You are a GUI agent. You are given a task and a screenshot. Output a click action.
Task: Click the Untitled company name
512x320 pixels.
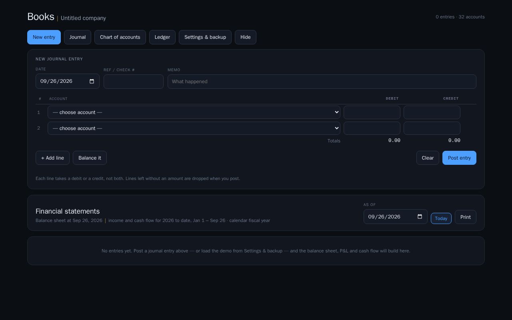[x=83, y=18]
